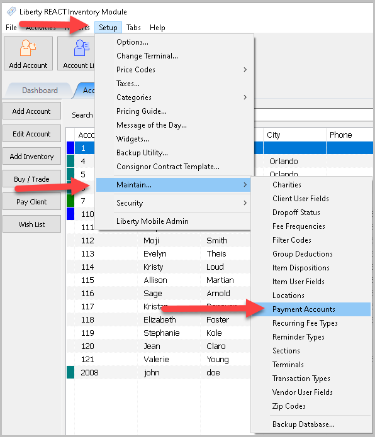Open Reminder Types
Viewport: 375px width, 437px height.
click(311, 337)
